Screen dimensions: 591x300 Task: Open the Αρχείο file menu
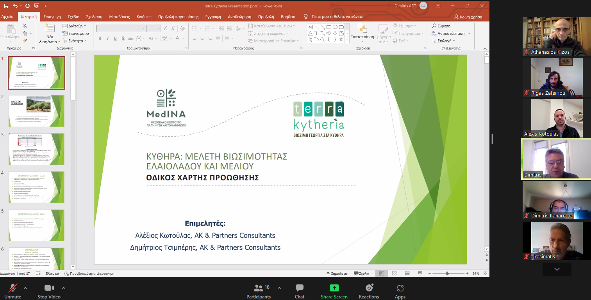[x=7, y=17]
